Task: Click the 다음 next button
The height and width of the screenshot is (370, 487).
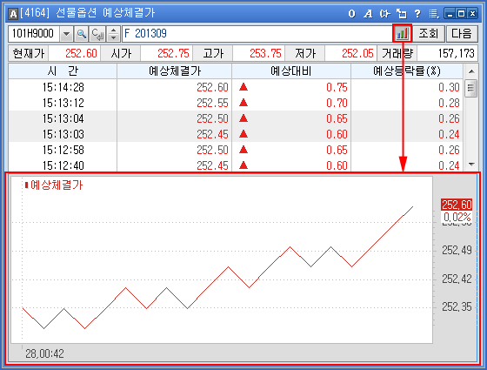Action: coord(462,33)
